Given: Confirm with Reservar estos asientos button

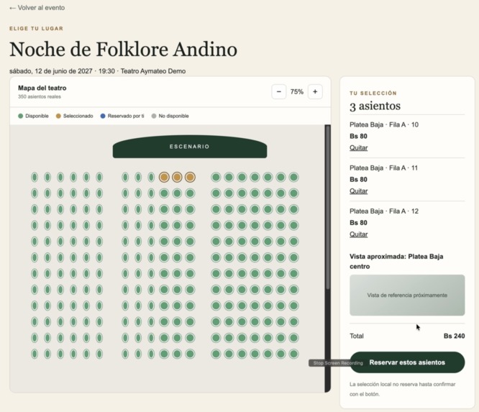Looking at the screenshot, I should pos(407,362).
